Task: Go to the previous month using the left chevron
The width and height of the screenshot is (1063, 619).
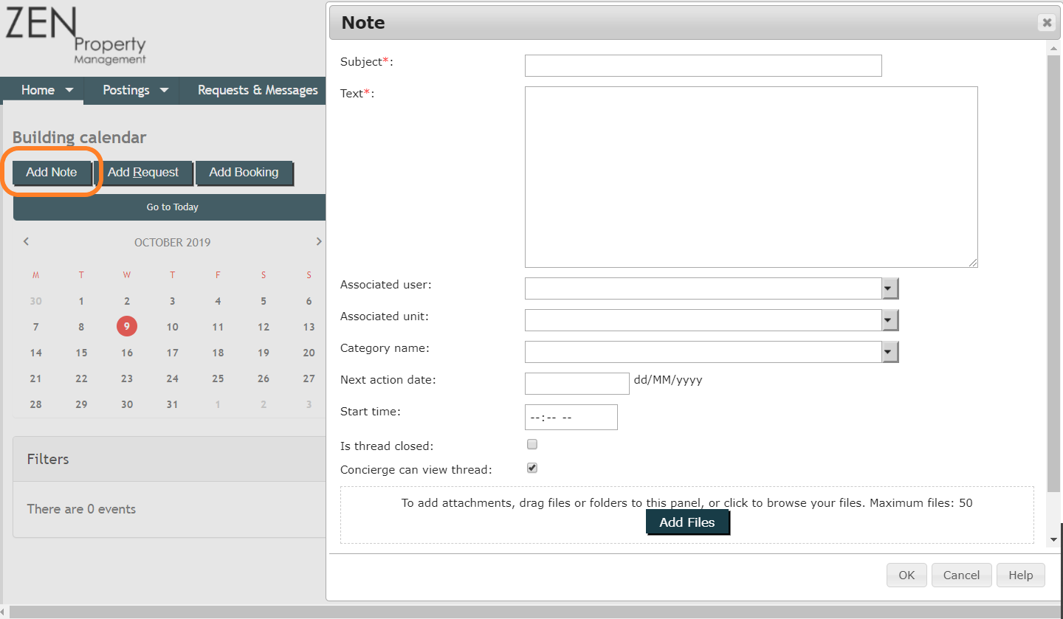Action: (x=26, y=241)
